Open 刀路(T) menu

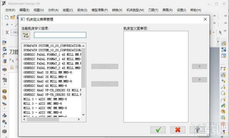pos(153,10)
